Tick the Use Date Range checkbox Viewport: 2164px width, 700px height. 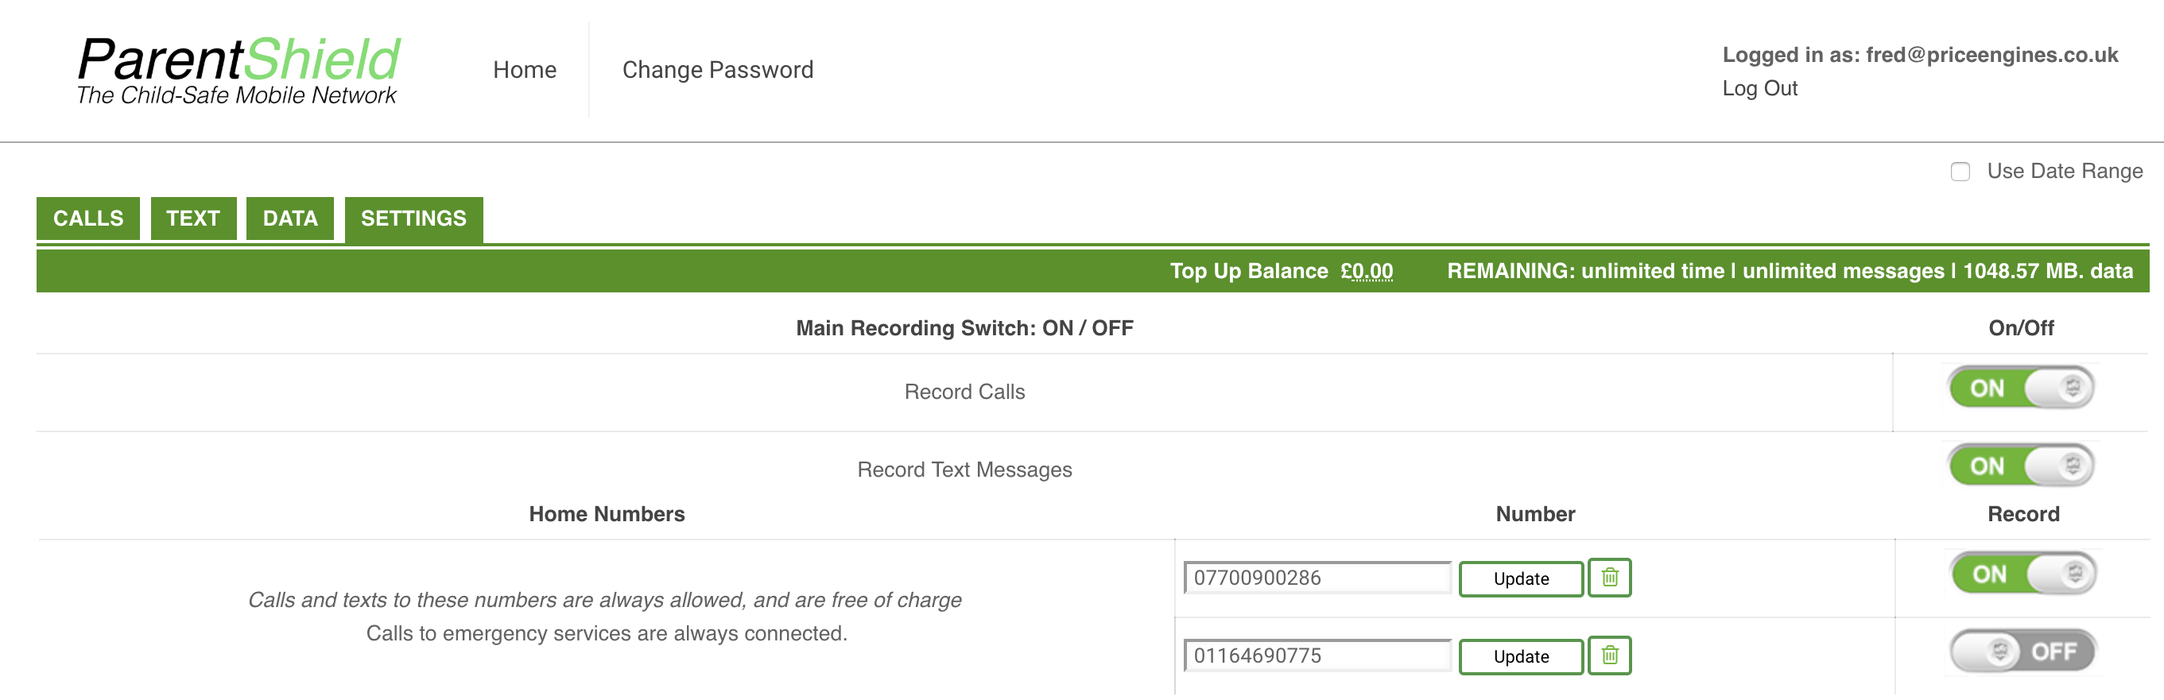[1960, 172]
